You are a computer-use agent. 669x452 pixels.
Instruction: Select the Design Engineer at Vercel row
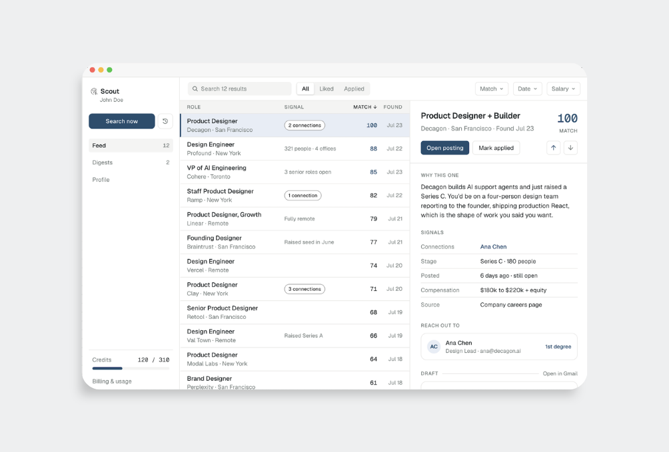[x=295, y=266]
